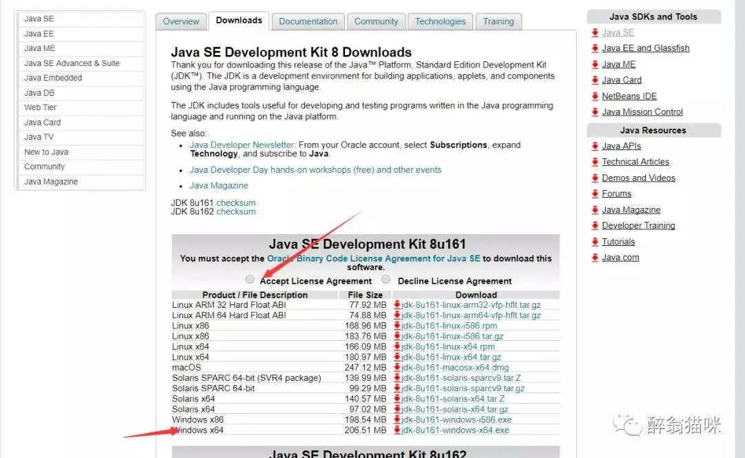Click download icon beside jdk-8u161-linux-i586.tar.gz
The height and width of the screenshot is (458, 745).
tap(397, 336)
